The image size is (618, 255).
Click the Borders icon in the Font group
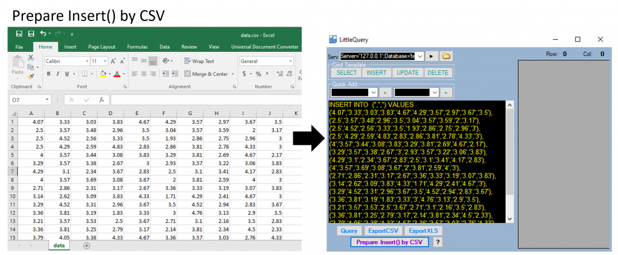coord(84,74)
